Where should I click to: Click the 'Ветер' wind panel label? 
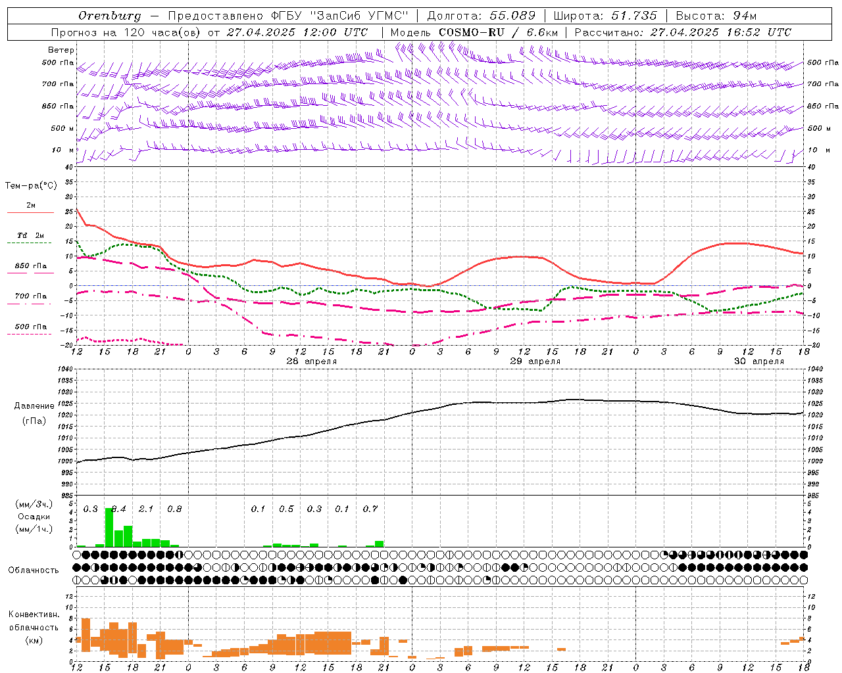click(x=61, y=50)
